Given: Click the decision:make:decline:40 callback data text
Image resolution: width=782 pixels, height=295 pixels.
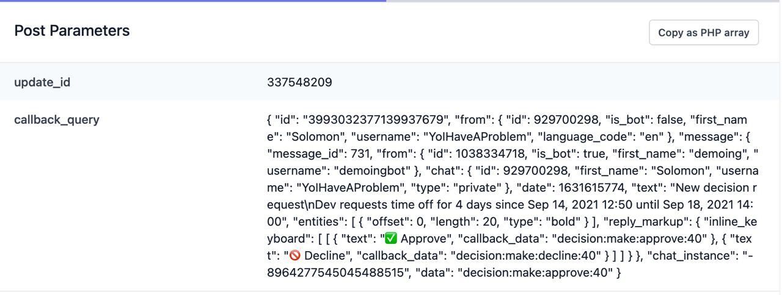Looking at the screenshot, I should [x=528, y=255].
